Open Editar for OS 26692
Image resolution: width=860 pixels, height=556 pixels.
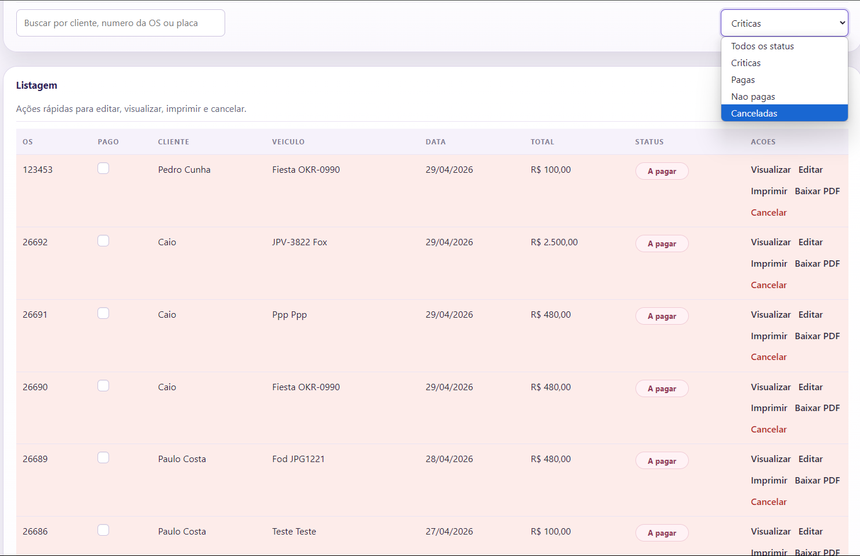[x=811, y=242]
